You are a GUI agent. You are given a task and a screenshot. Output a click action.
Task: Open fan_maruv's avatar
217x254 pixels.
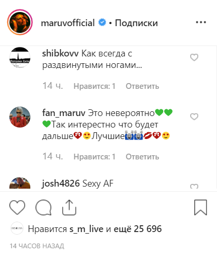coord(20,117)
